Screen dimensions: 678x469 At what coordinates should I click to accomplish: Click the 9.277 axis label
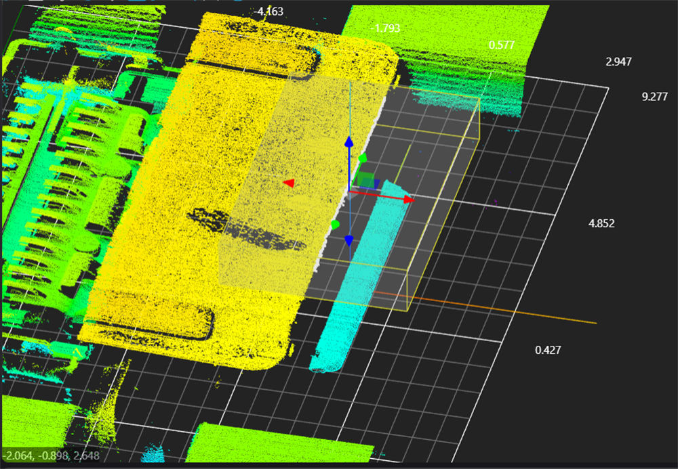tap(655, 97)
